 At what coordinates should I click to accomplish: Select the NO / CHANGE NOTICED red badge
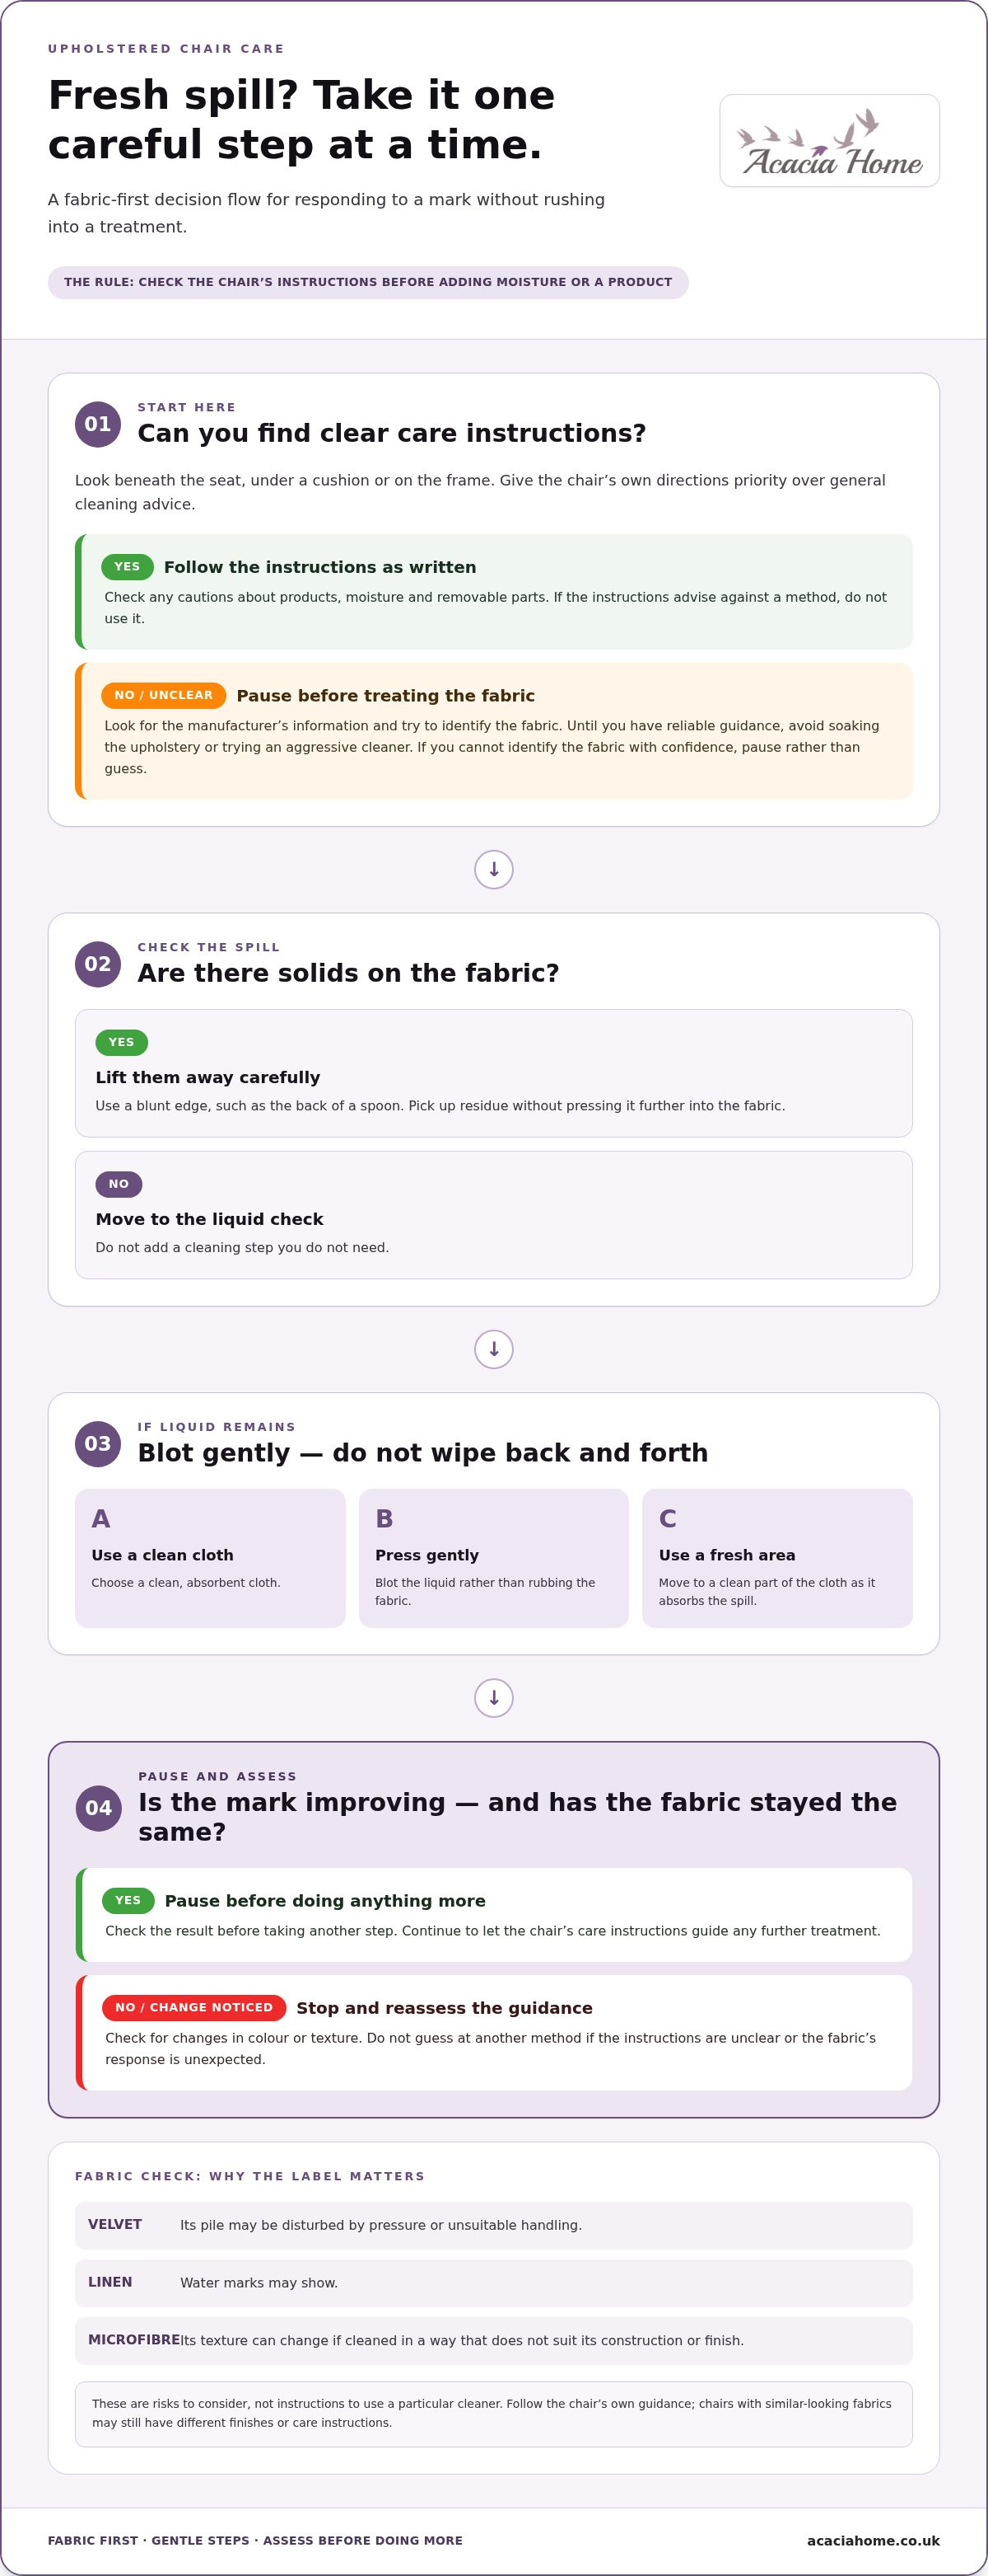point(193,2007)
